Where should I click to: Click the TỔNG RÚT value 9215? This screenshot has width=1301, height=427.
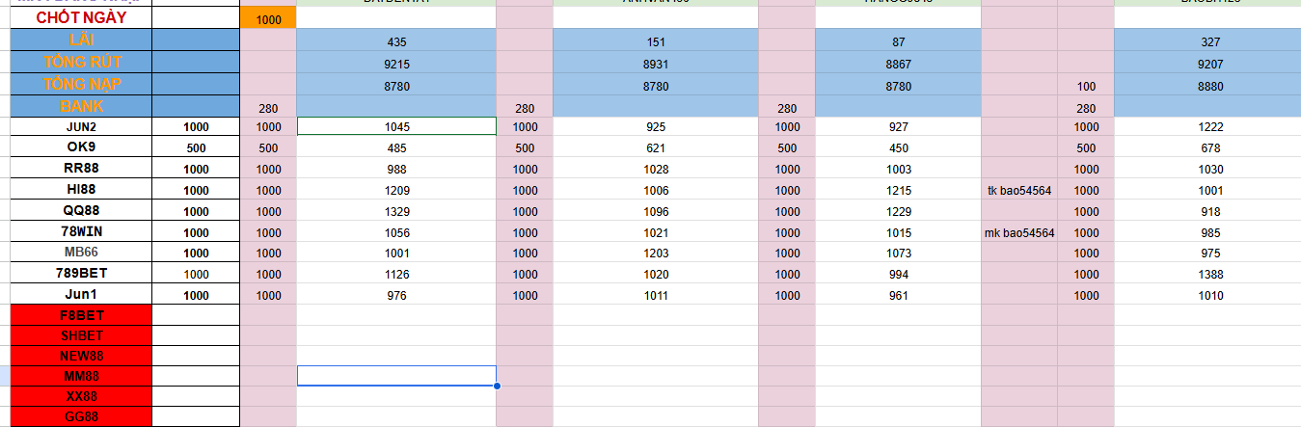click(396, 64)
